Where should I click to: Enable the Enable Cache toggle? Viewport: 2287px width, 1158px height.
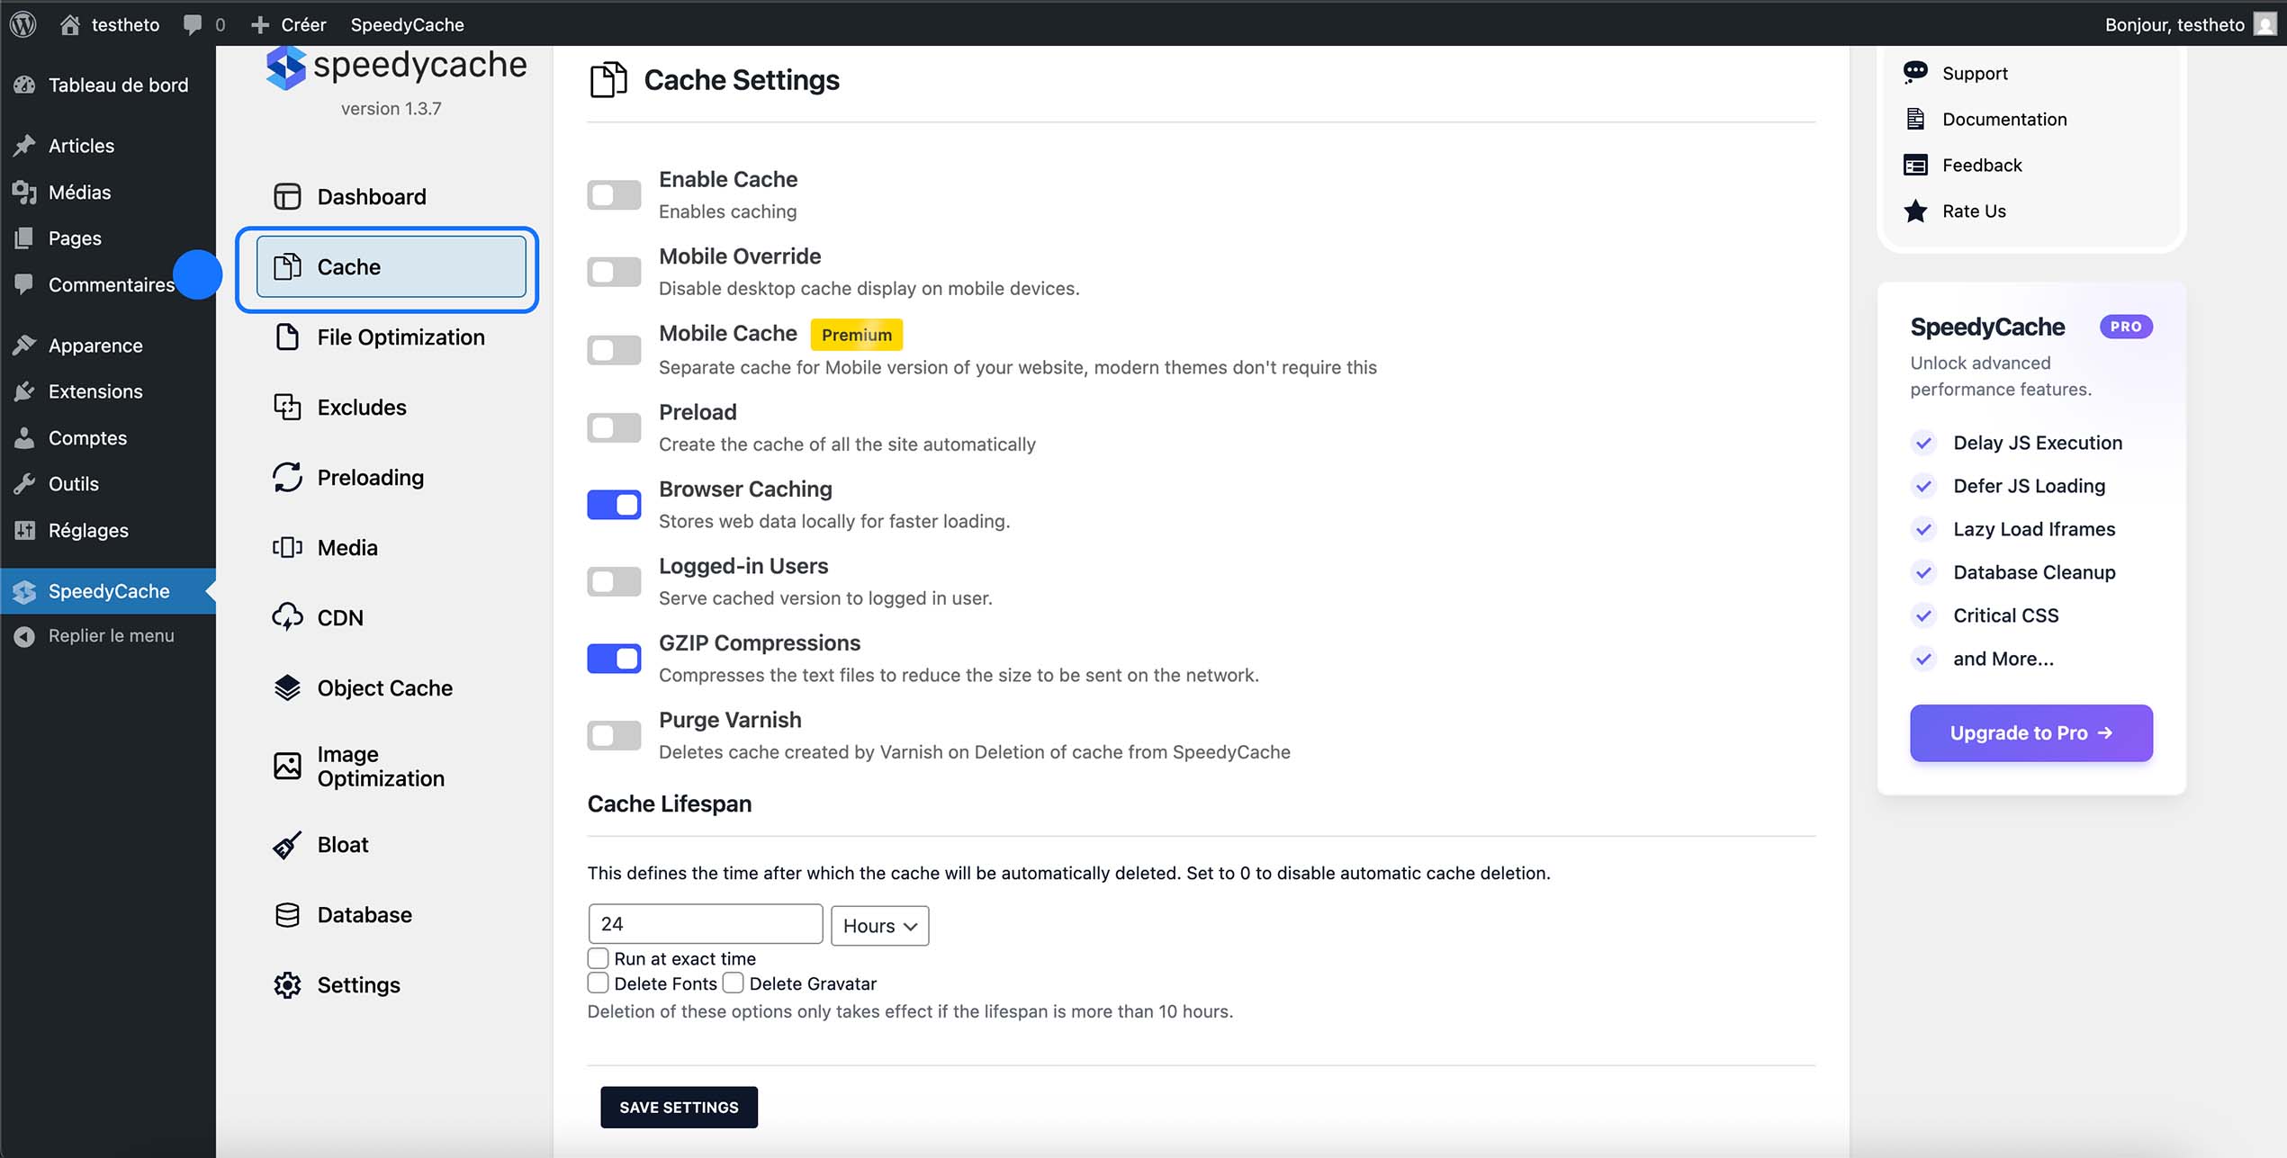coord(613,194)
